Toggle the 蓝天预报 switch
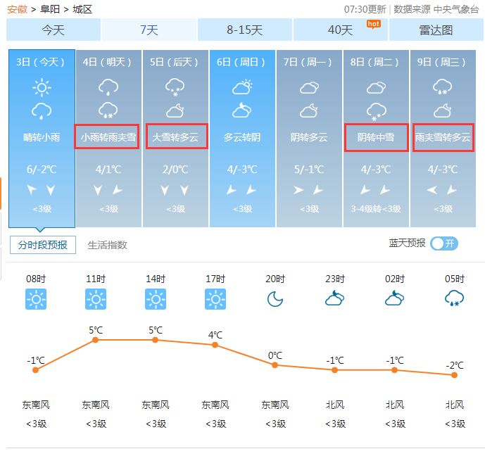 (444, 243)
